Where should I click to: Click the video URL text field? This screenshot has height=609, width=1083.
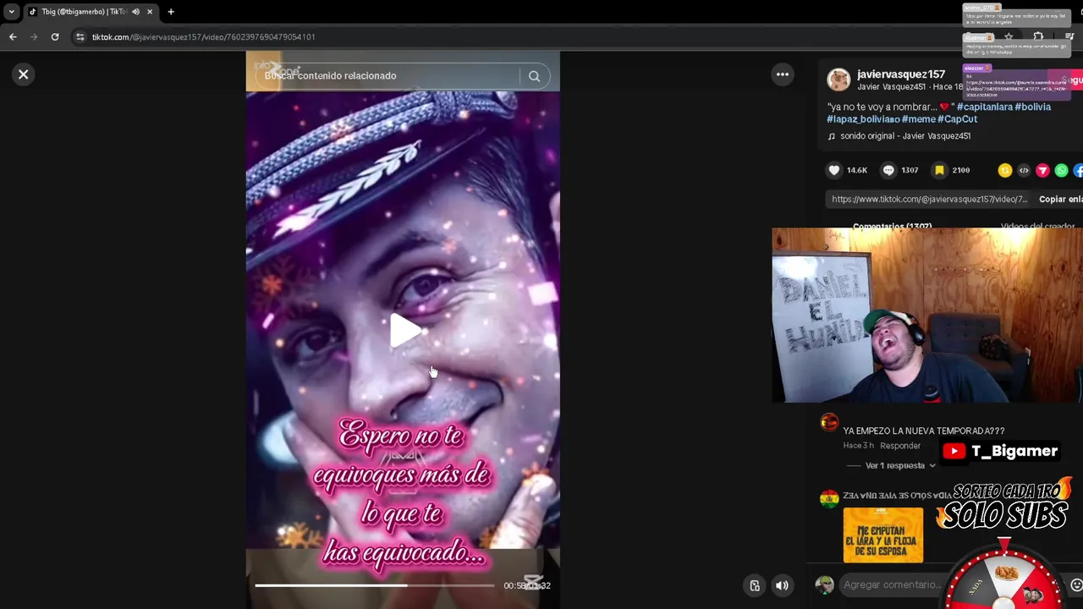929,200
